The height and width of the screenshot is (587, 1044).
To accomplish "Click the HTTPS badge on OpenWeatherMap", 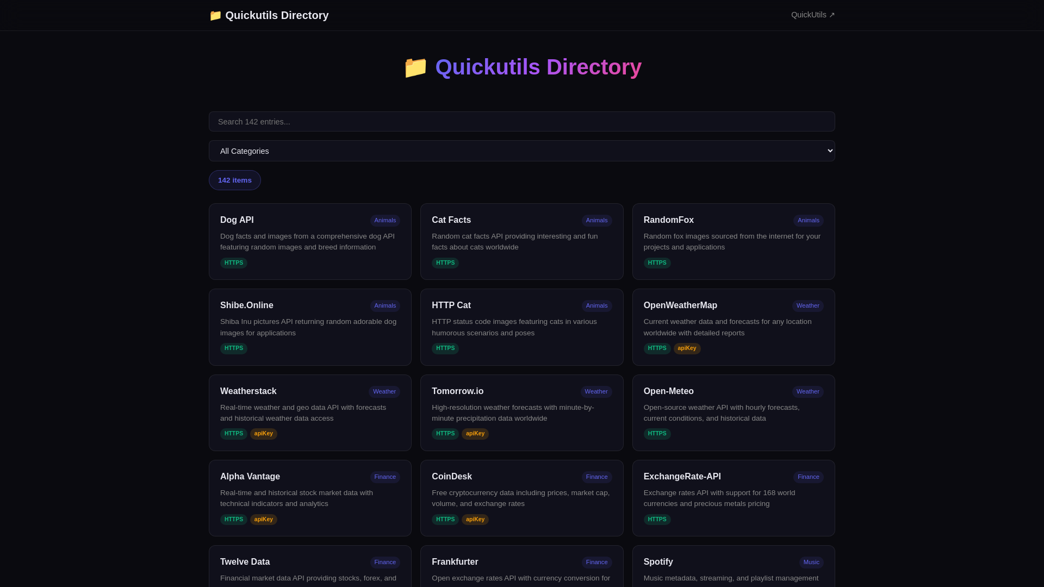I will 657,348.
